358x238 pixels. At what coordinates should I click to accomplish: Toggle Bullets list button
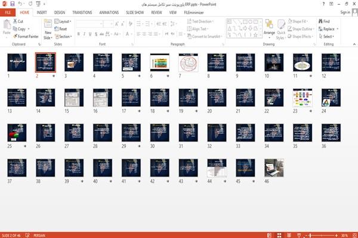(x=139, y=24)
